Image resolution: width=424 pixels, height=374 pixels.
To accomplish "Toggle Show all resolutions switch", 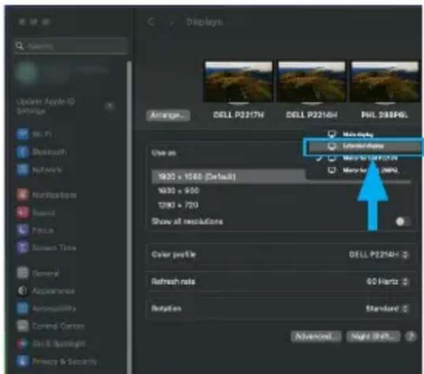I will tap(402, 222).
